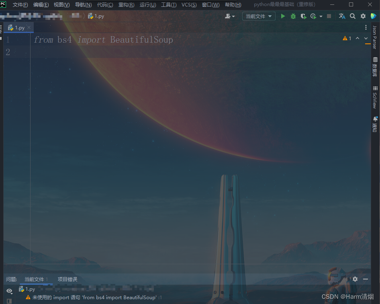Open the 重构(R) menu
Image resolution: width=380 pixels, height=304 pixels.
[126, 5]
